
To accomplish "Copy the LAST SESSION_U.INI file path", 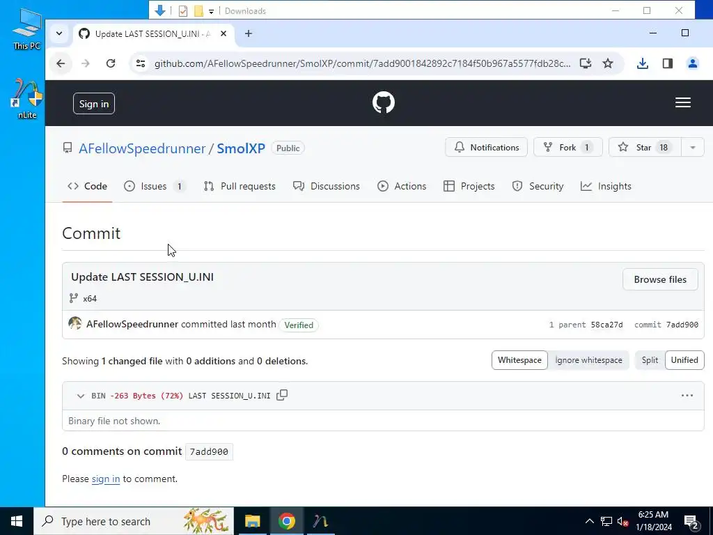I will tap(282, 395).
